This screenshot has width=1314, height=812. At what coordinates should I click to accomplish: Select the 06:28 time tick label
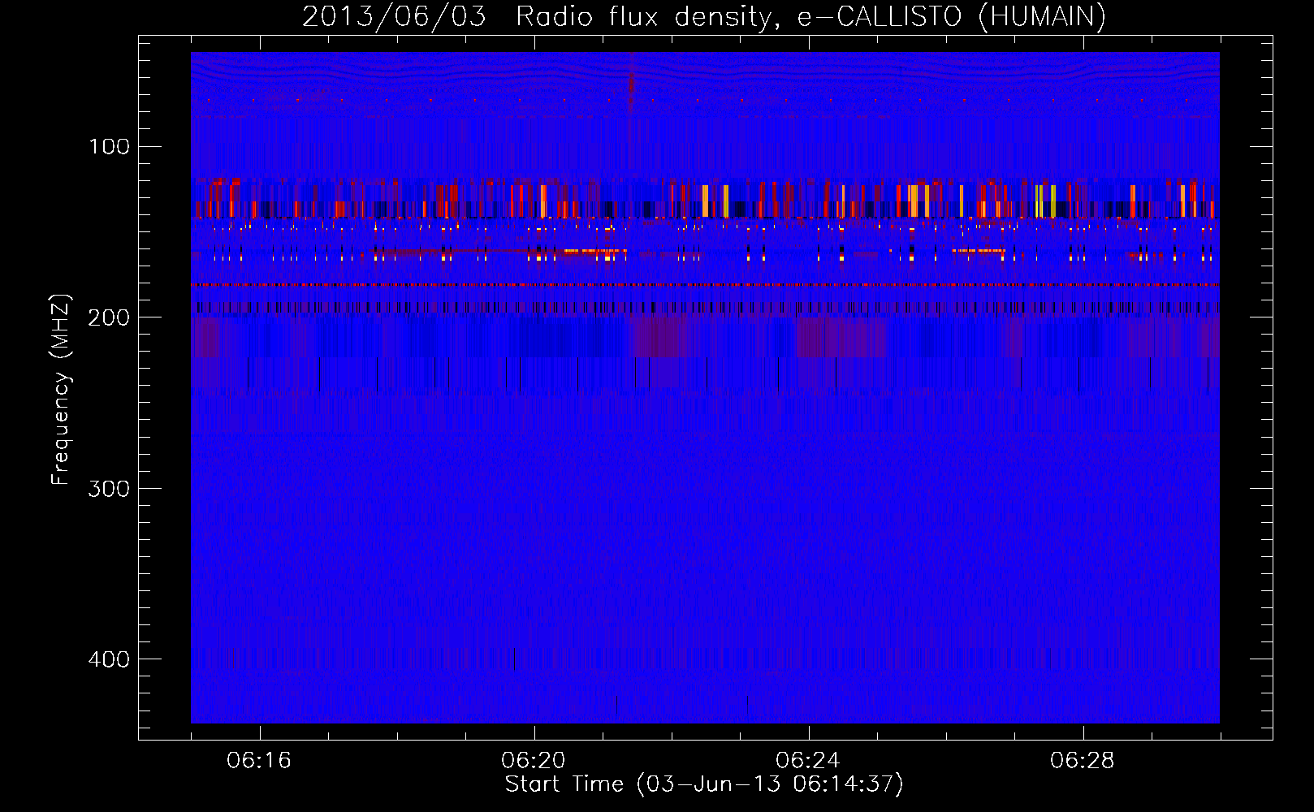[x=1083, y=761]
